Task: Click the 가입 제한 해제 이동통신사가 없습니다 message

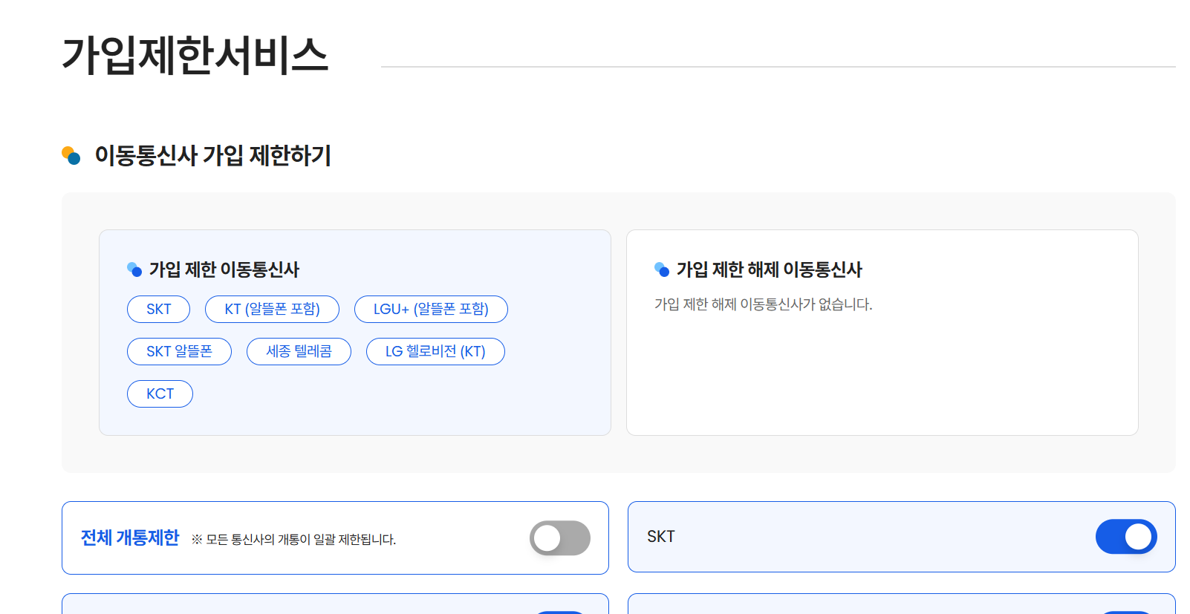Action: point(763,304)
